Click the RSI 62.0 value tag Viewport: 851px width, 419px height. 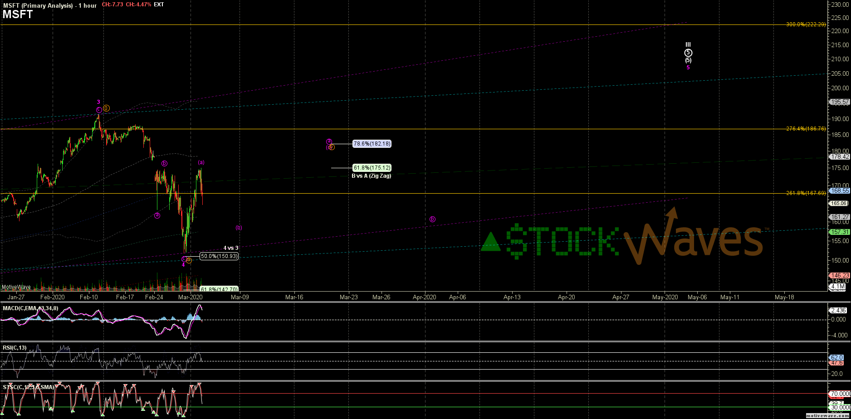tap(837, 358)
